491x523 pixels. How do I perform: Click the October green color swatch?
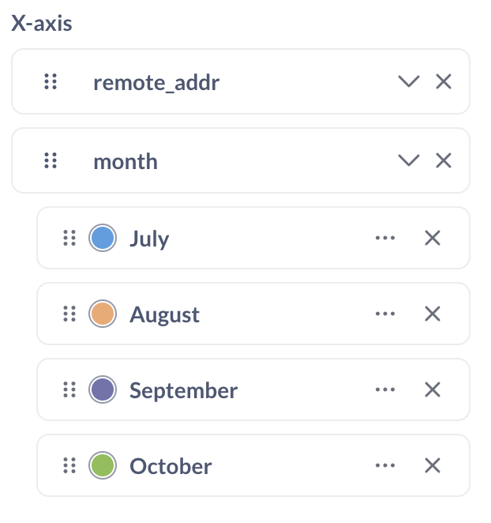(103, 465)
